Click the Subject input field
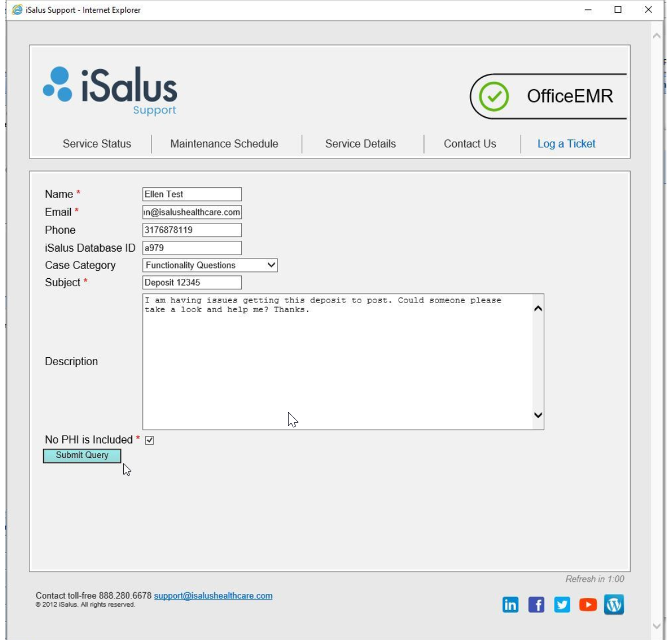 [192, 282]
